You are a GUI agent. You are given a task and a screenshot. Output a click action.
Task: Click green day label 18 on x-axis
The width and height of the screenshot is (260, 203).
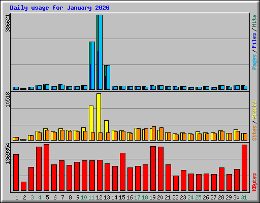tap(145, 197)
